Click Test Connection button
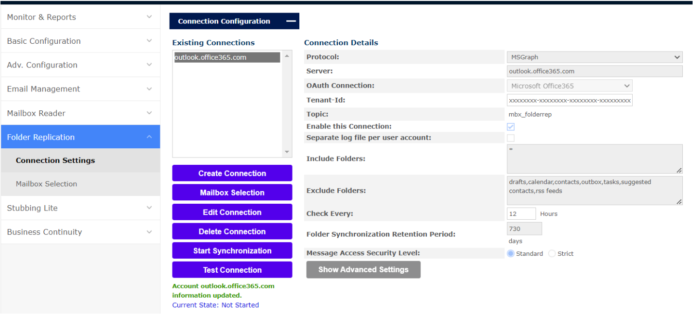 click(232, 270)
